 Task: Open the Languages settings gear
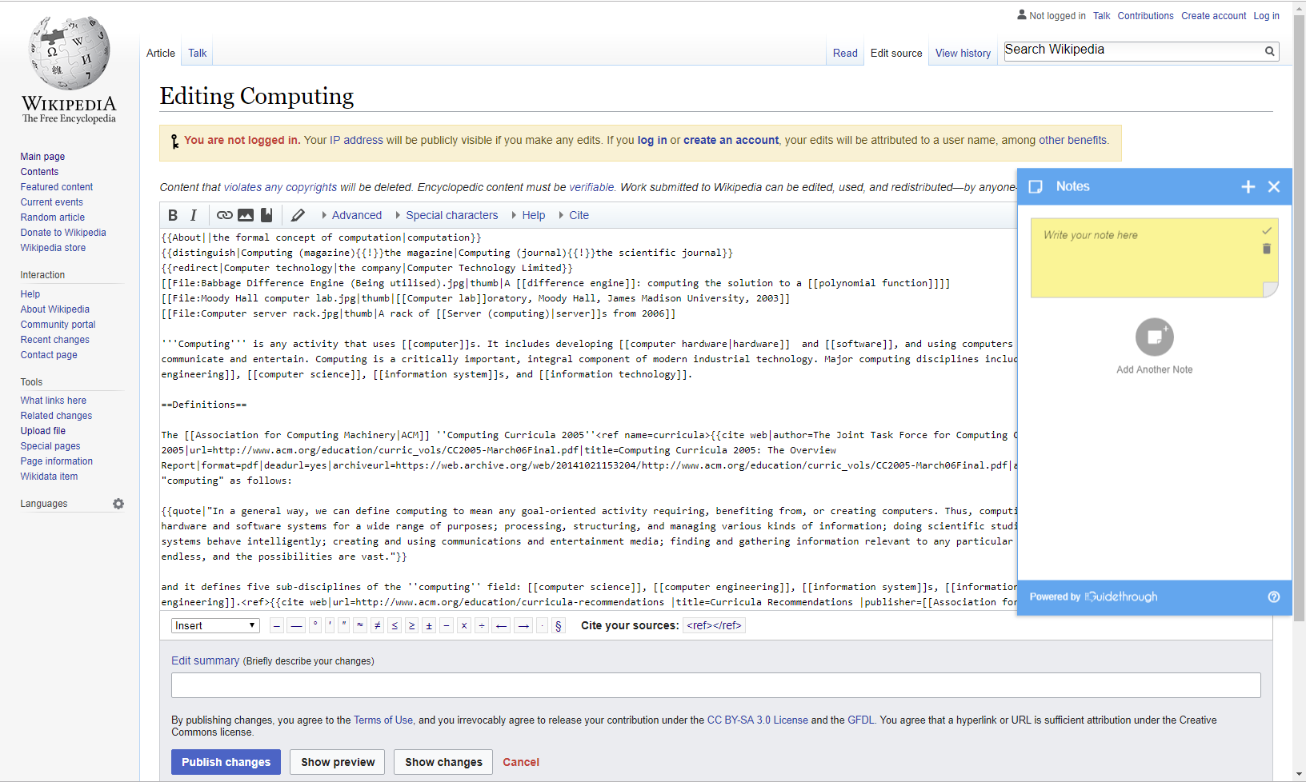click(118, 504)
